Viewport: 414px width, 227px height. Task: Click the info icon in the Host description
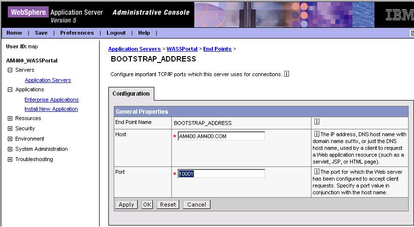(x=316, y=134)
